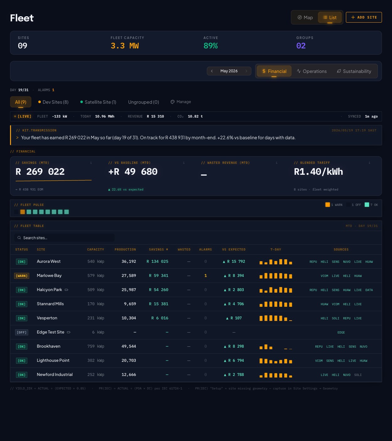Click Vesperton 7-day bar chart

[276, 318]
